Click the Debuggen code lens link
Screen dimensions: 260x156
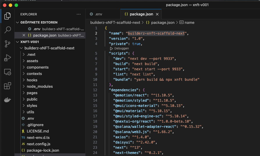coord(121,49)
